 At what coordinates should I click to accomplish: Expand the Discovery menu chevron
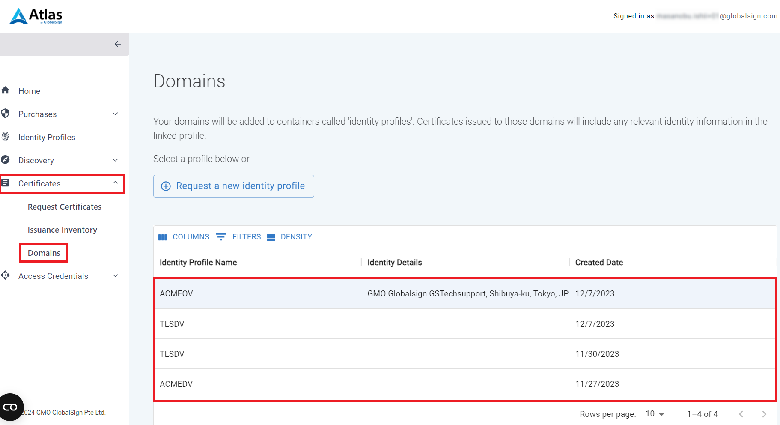(x=115, y=160)
